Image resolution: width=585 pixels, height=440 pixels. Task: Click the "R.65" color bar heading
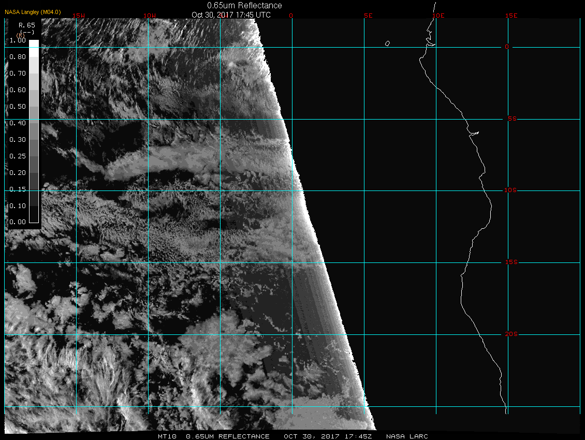[27, 25]
